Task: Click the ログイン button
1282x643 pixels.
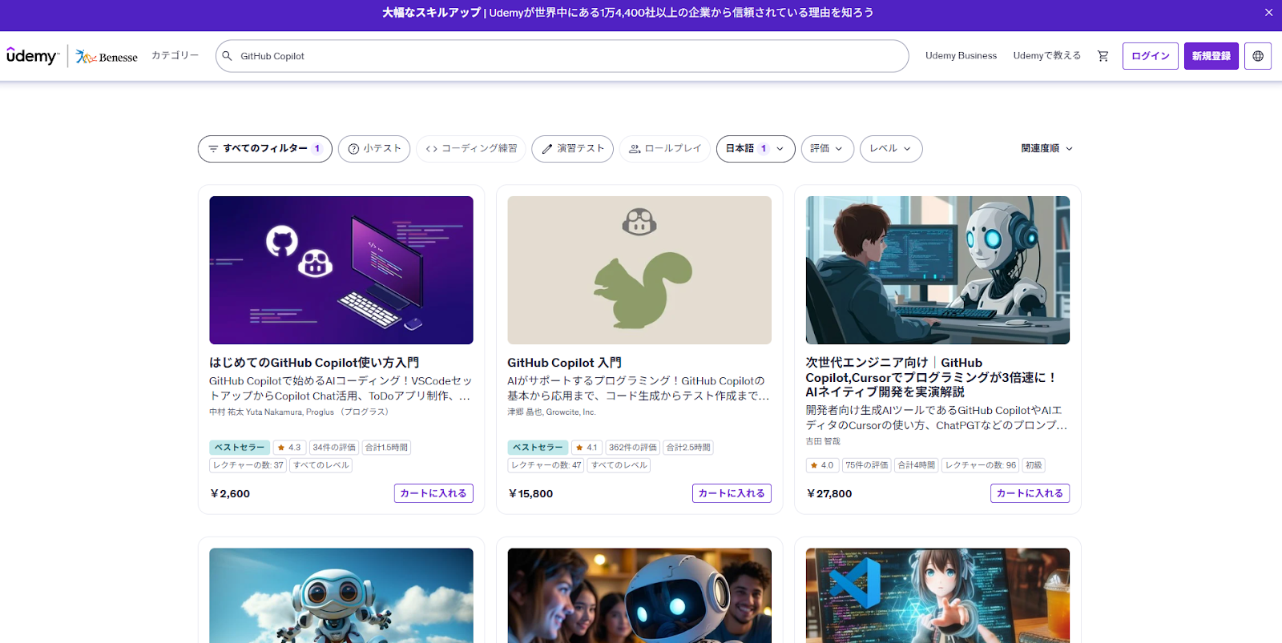Action: tap(1151, 56)
